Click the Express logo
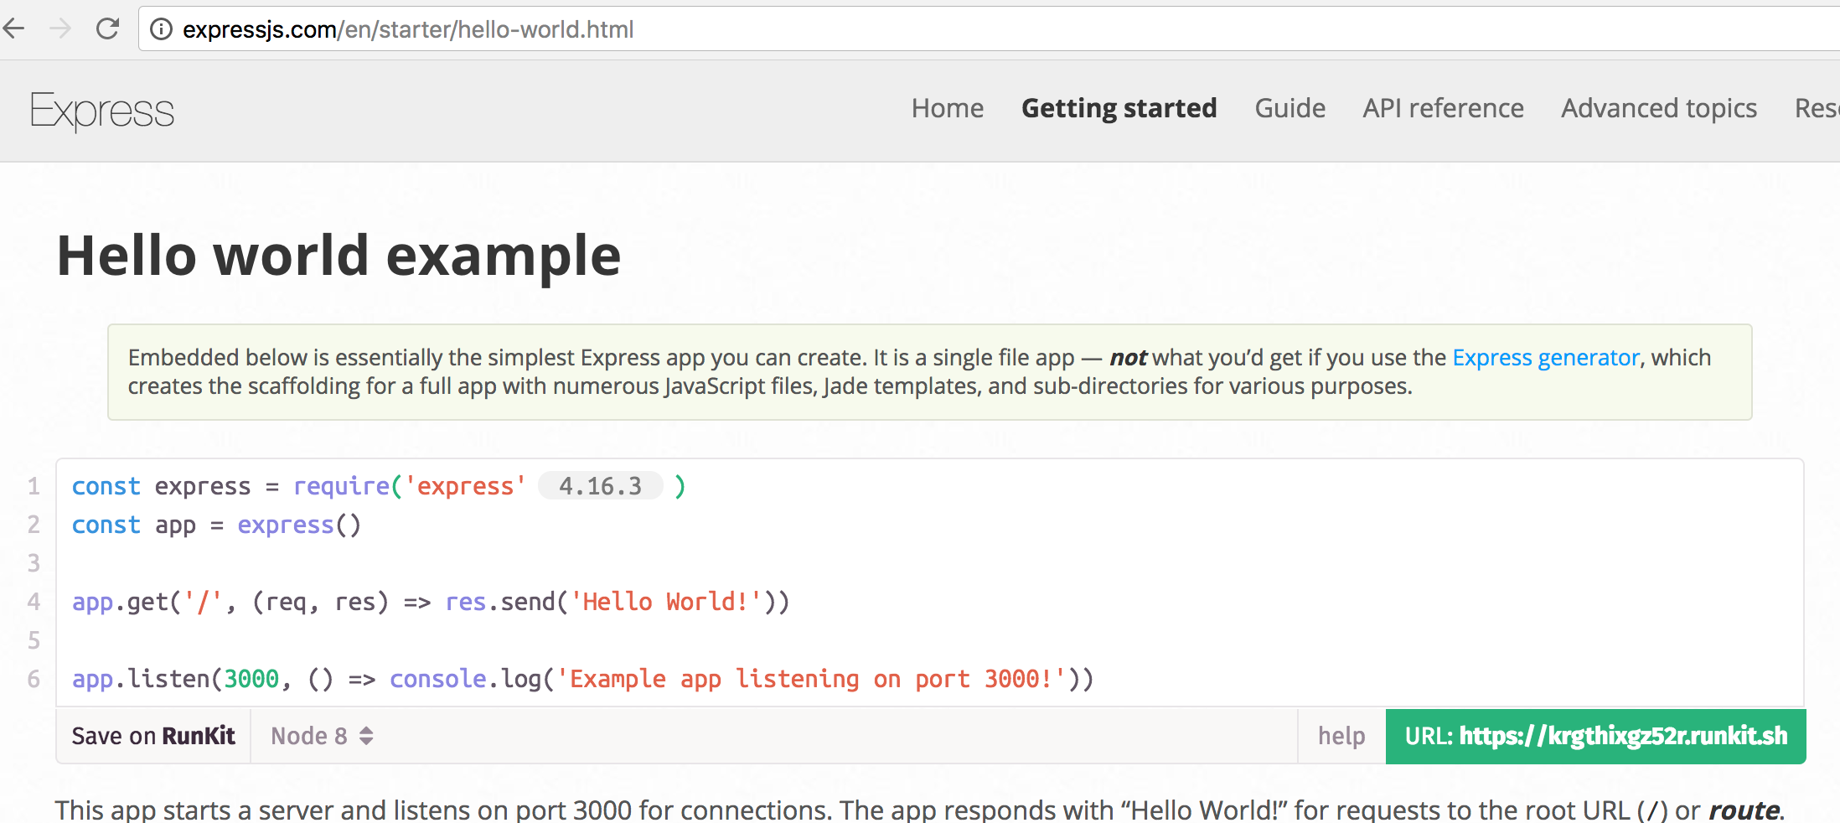This screenshot has height=823, width=1840. (102, 111)
